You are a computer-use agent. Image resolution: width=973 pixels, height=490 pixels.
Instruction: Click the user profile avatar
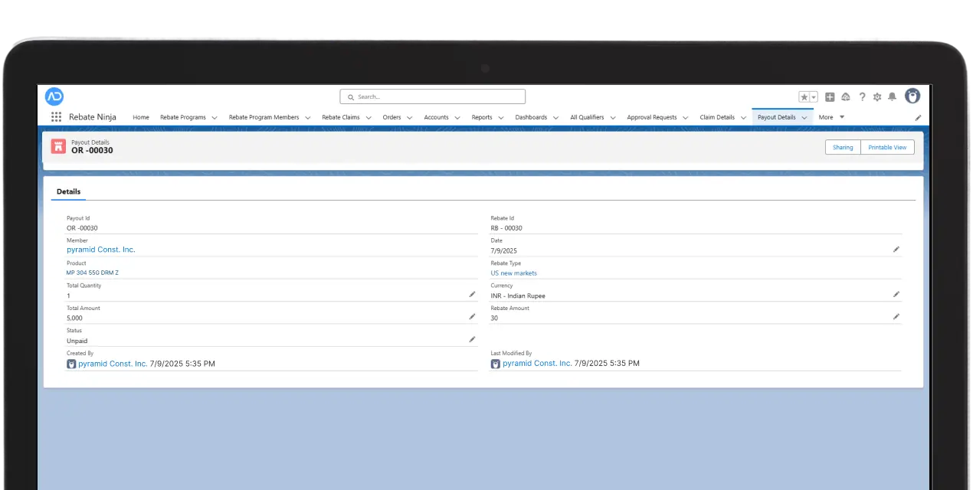912,96
